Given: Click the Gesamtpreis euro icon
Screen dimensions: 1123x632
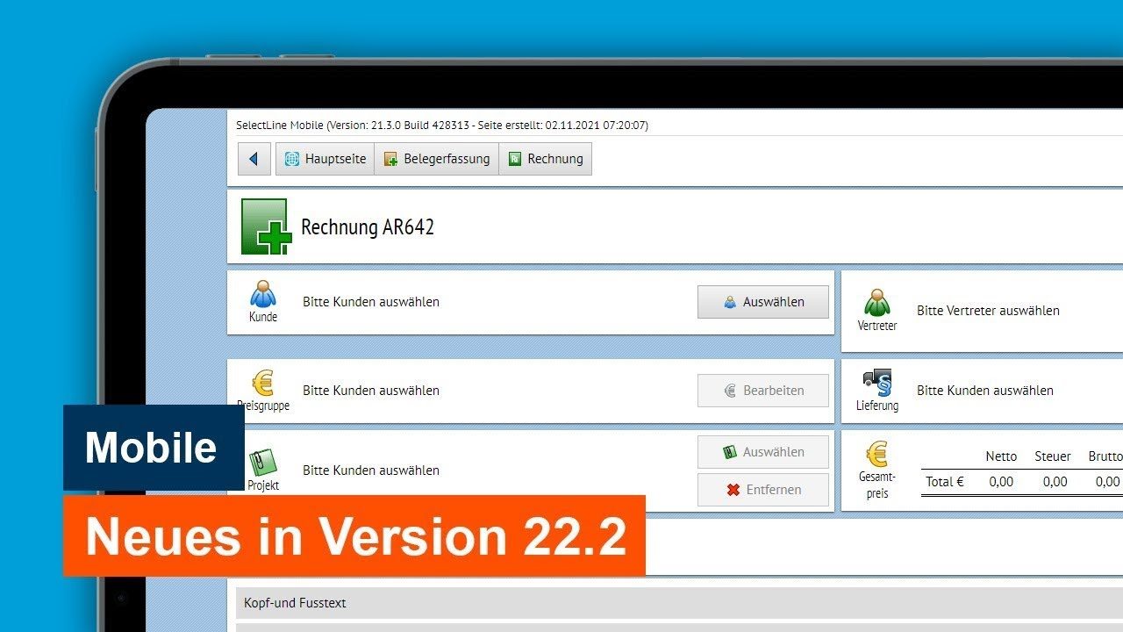Looking at the screenshot, I should coord(877,454).
